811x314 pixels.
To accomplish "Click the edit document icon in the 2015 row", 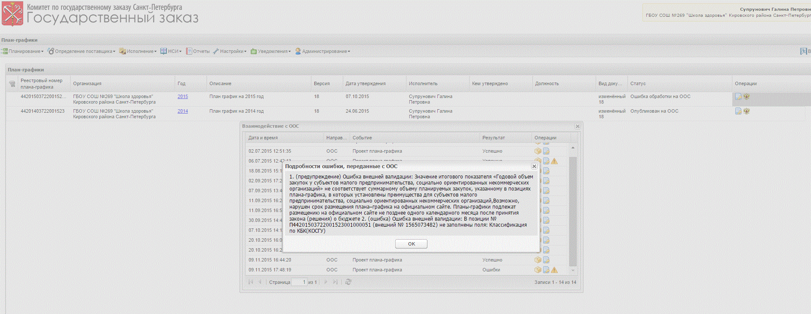I will pos(738,97).
